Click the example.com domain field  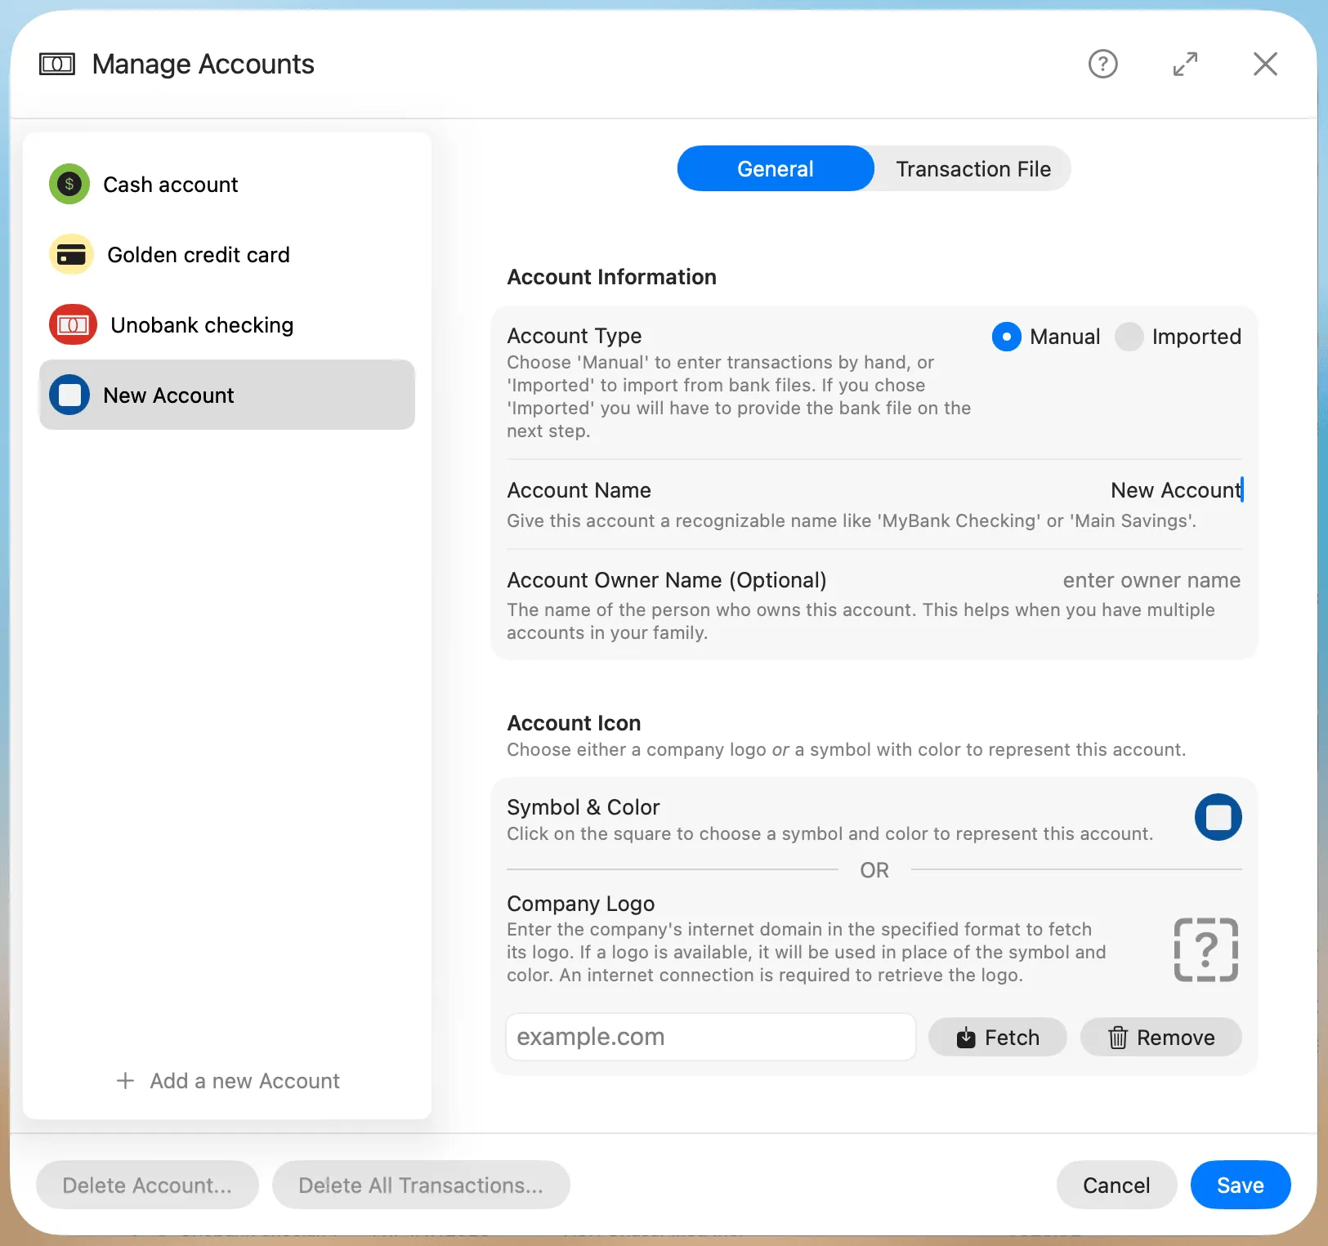tap(710, 1037)
